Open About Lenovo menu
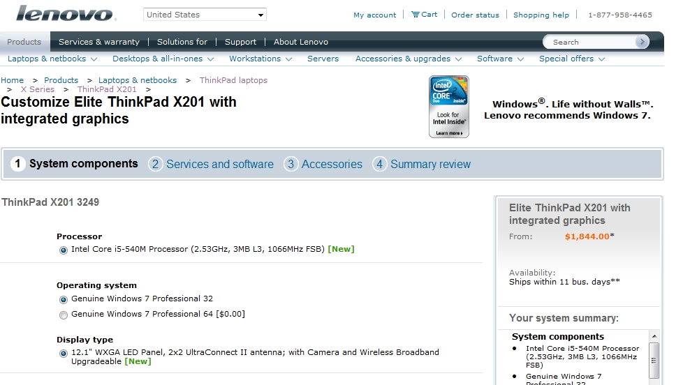 click(300, 42)
